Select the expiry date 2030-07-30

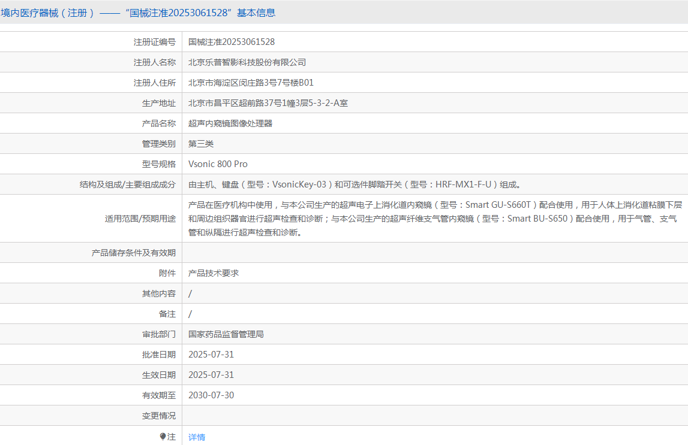click(211, 395)
